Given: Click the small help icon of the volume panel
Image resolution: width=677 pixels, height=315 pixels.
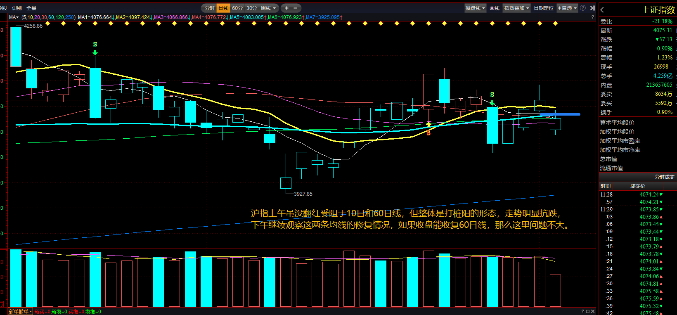Looking at the screenshot, I should pyautogui.click(x=583, y=311).
